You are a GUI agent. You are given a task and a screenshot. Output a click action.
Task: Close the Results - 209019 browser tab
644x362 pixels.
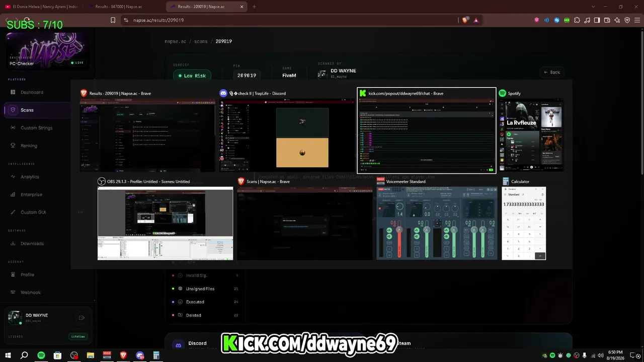tap(242, 7)
